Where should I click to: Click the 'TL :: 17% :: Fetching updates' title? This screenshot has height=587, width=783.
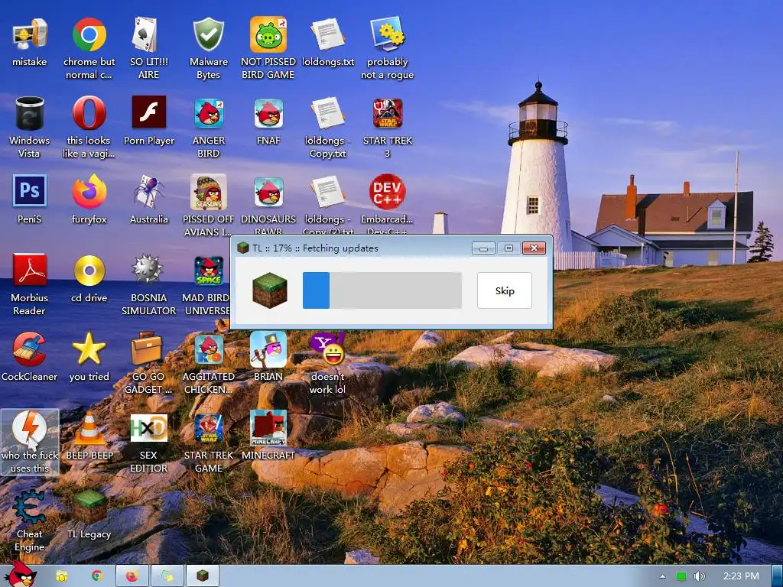(315, 248)
